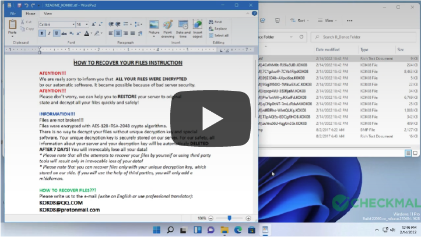Toggle center alignment

coord(118,33)
